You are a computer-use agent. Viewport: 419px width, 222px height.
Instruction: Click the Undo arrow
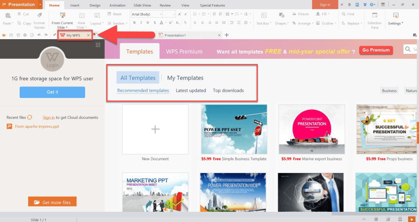click(39, 35)
